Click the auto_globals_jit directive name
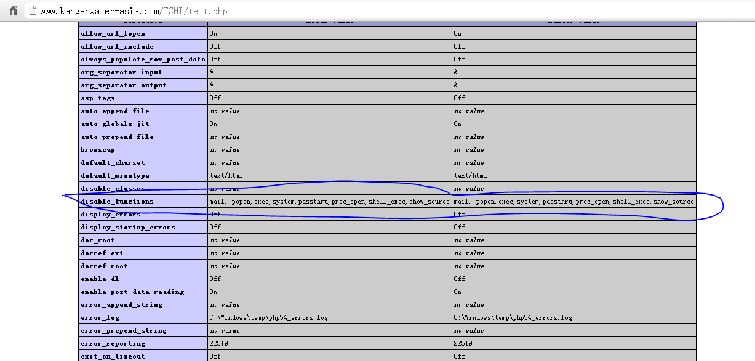The image size is (755, 361). click(x=111, y=124)
